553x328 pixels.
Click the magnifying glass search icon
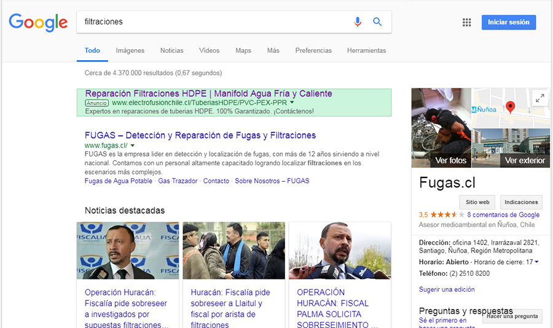coord(377,22)
